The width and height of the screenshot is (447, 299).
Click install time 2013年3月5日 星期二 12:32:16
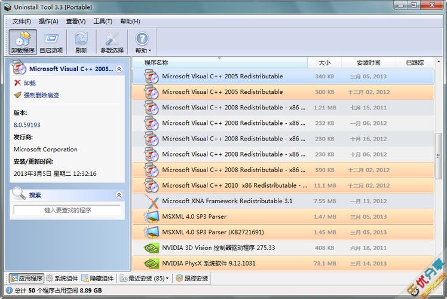(x=55, y=173)
